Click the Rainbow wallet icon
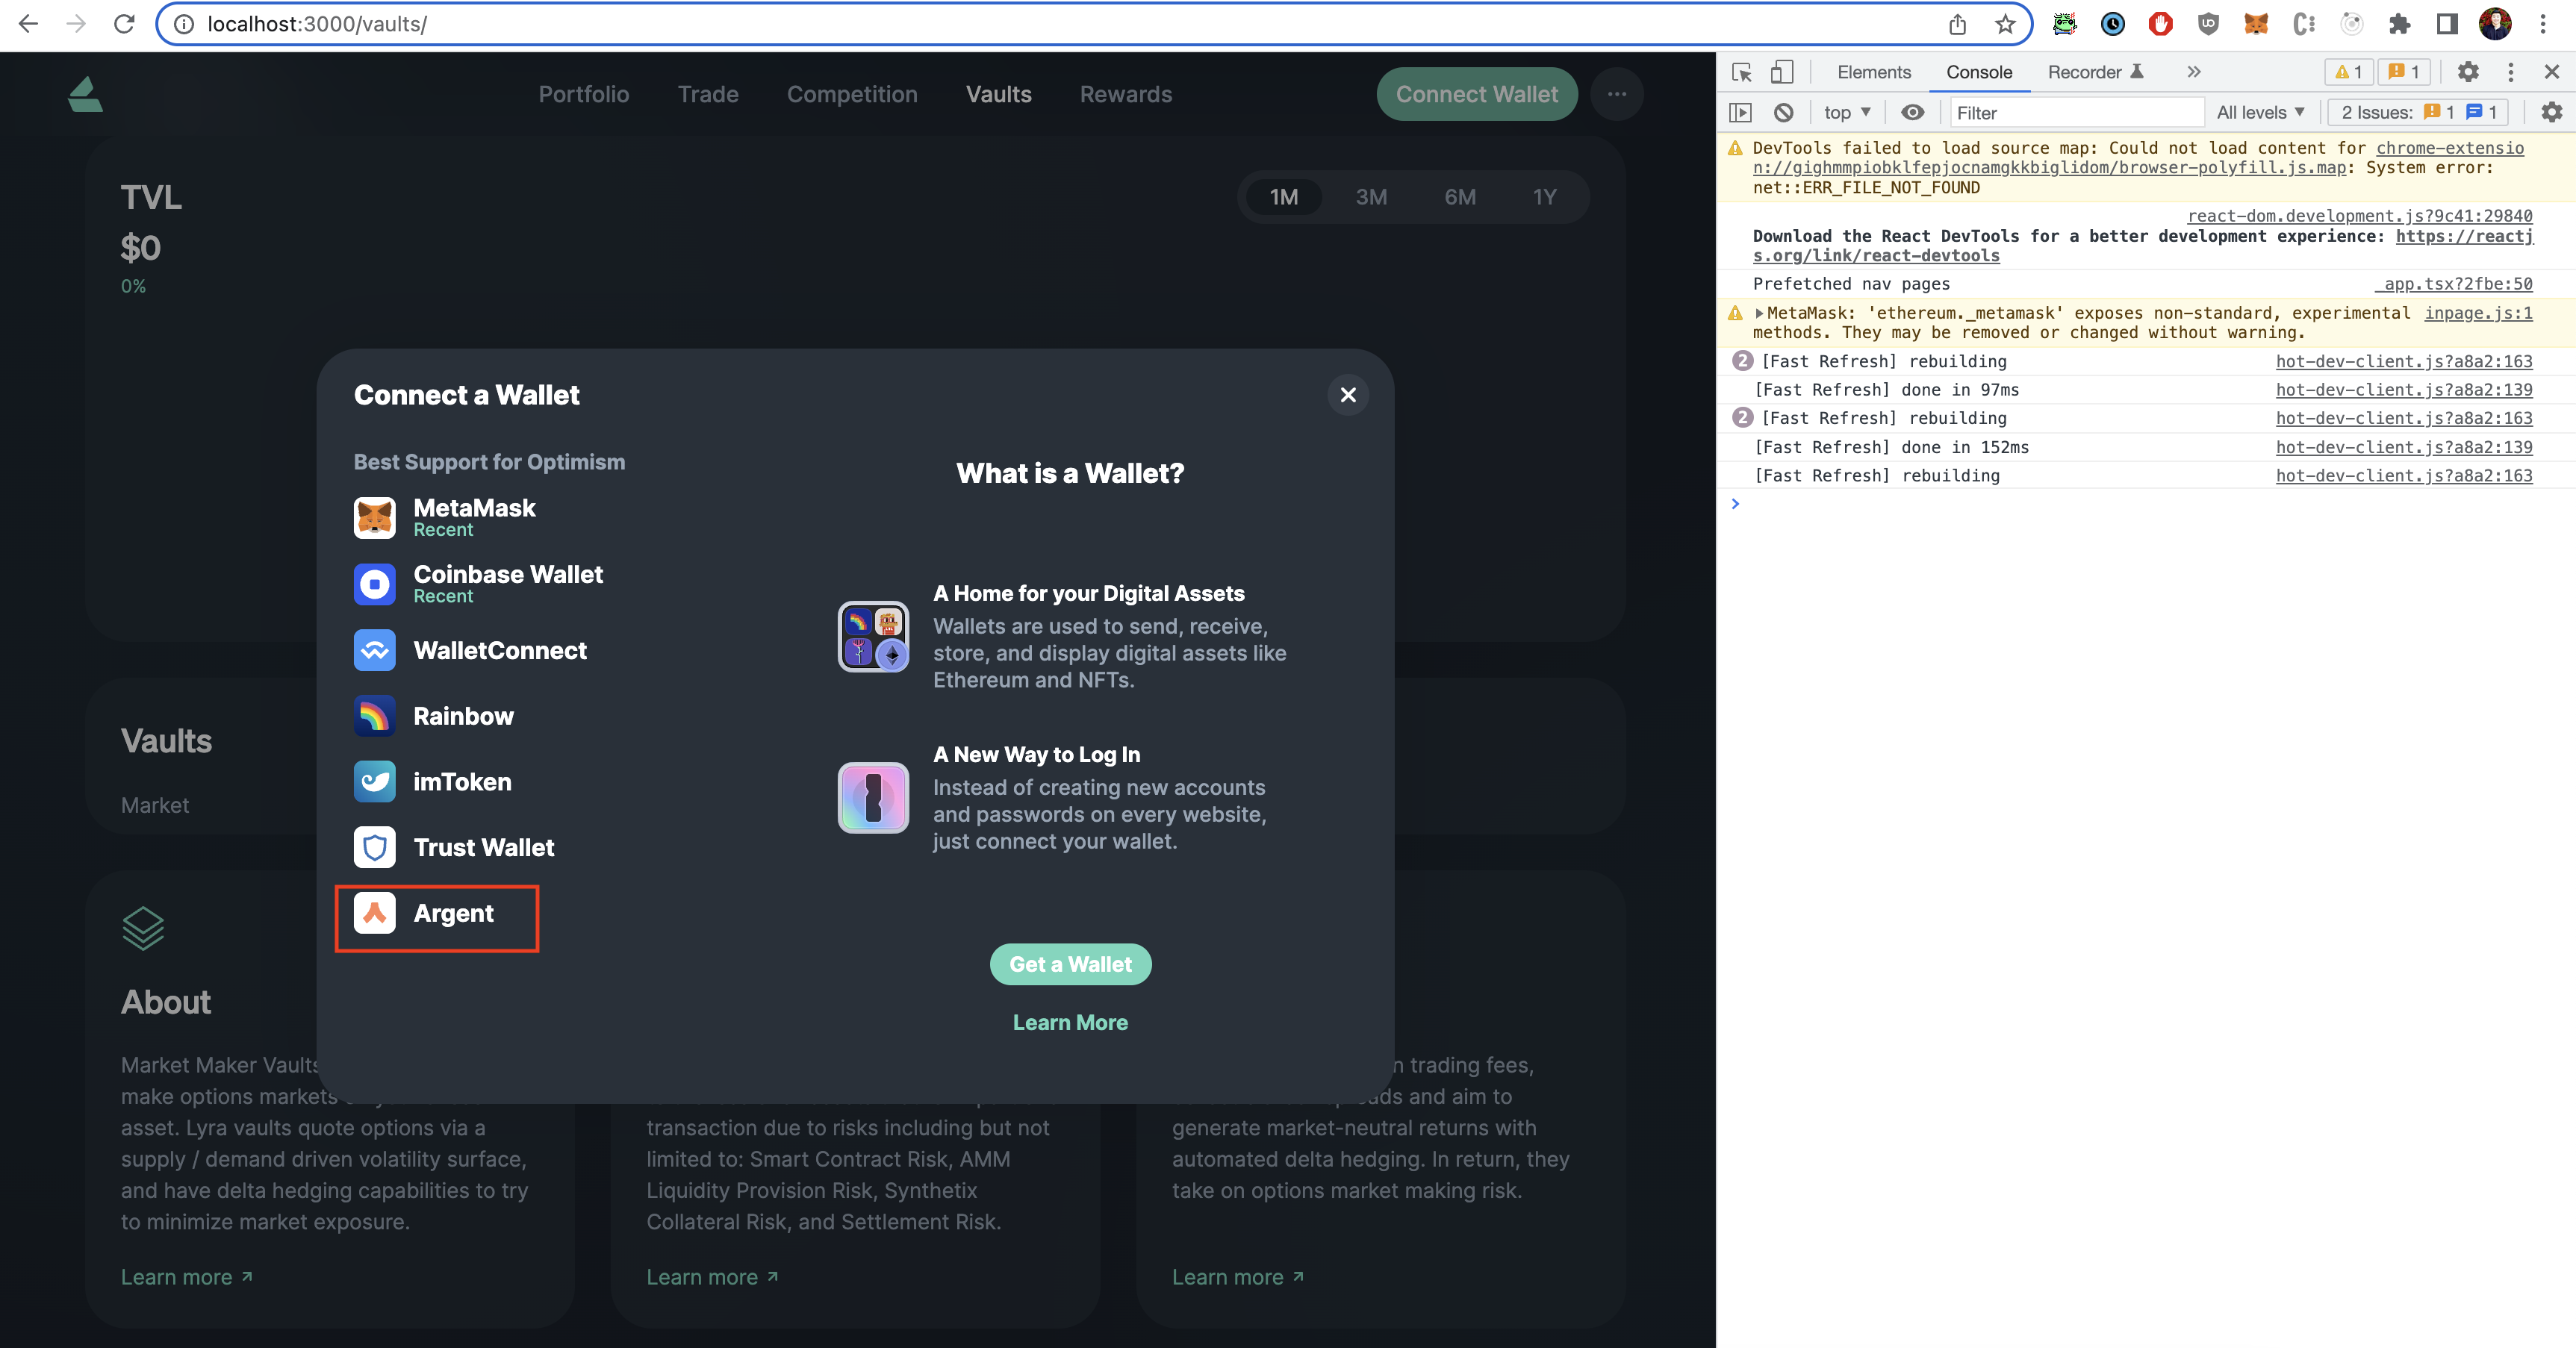The height and width of the screenshot is (1348, 2576). [375, 716]
